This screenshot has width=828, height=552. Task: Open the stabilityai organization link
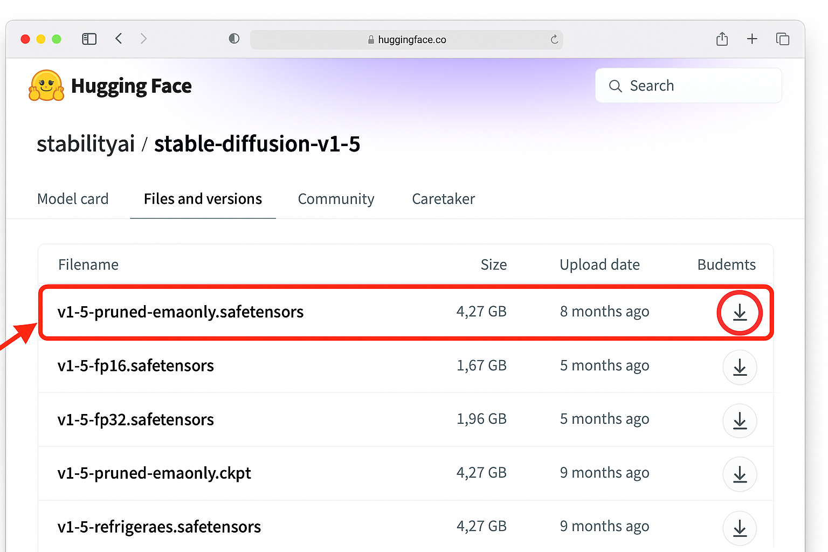[86, 144]
